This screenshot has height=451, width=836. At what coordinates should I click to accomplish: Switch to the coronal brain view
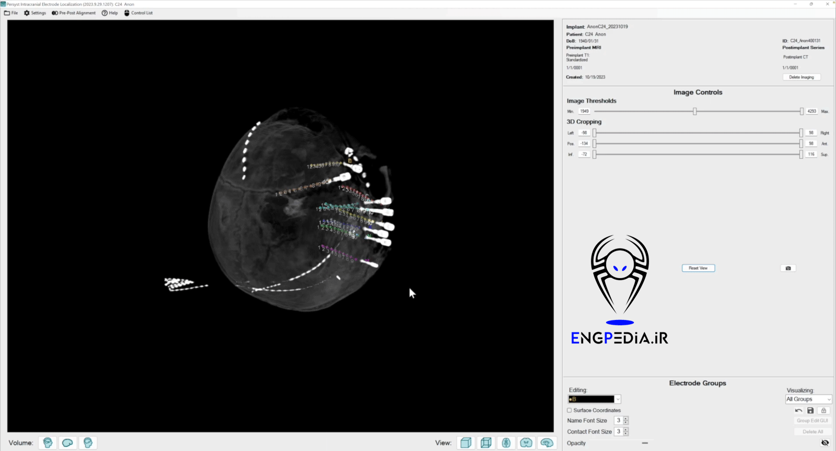526,443
